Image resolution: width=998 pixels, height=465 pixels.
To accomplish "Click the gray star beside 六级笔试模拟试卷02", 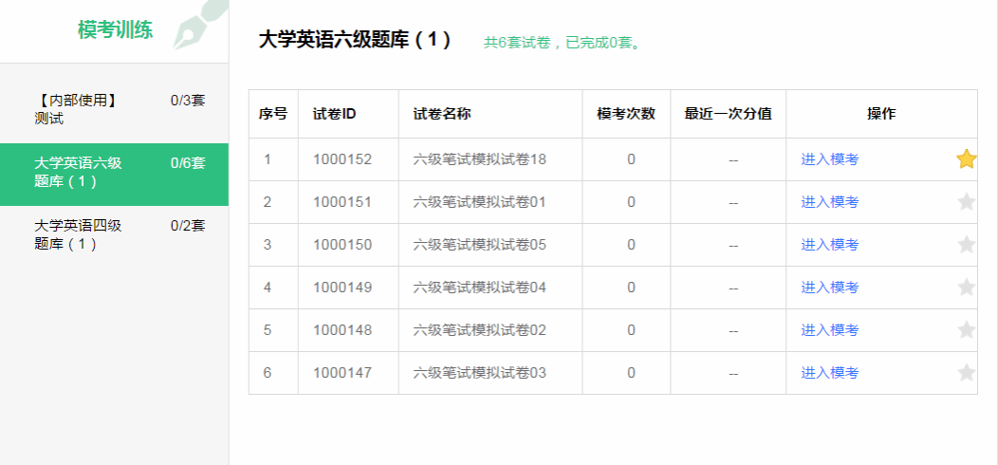I will coord(966,330).
